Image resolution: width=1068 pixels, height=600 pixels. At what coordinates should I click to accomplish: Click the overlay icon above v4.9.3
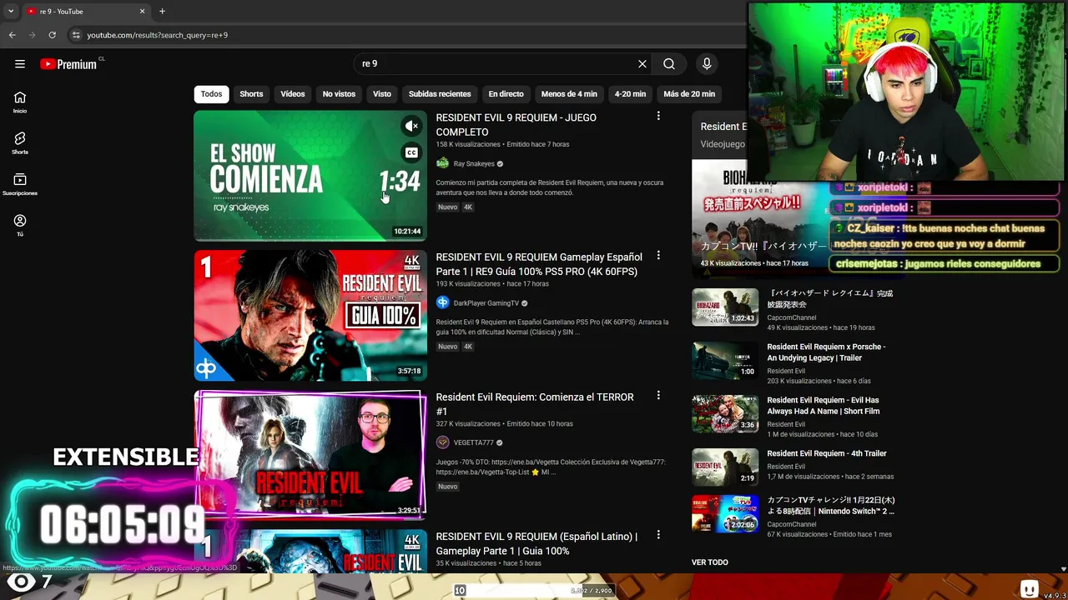pos(1030,590)
